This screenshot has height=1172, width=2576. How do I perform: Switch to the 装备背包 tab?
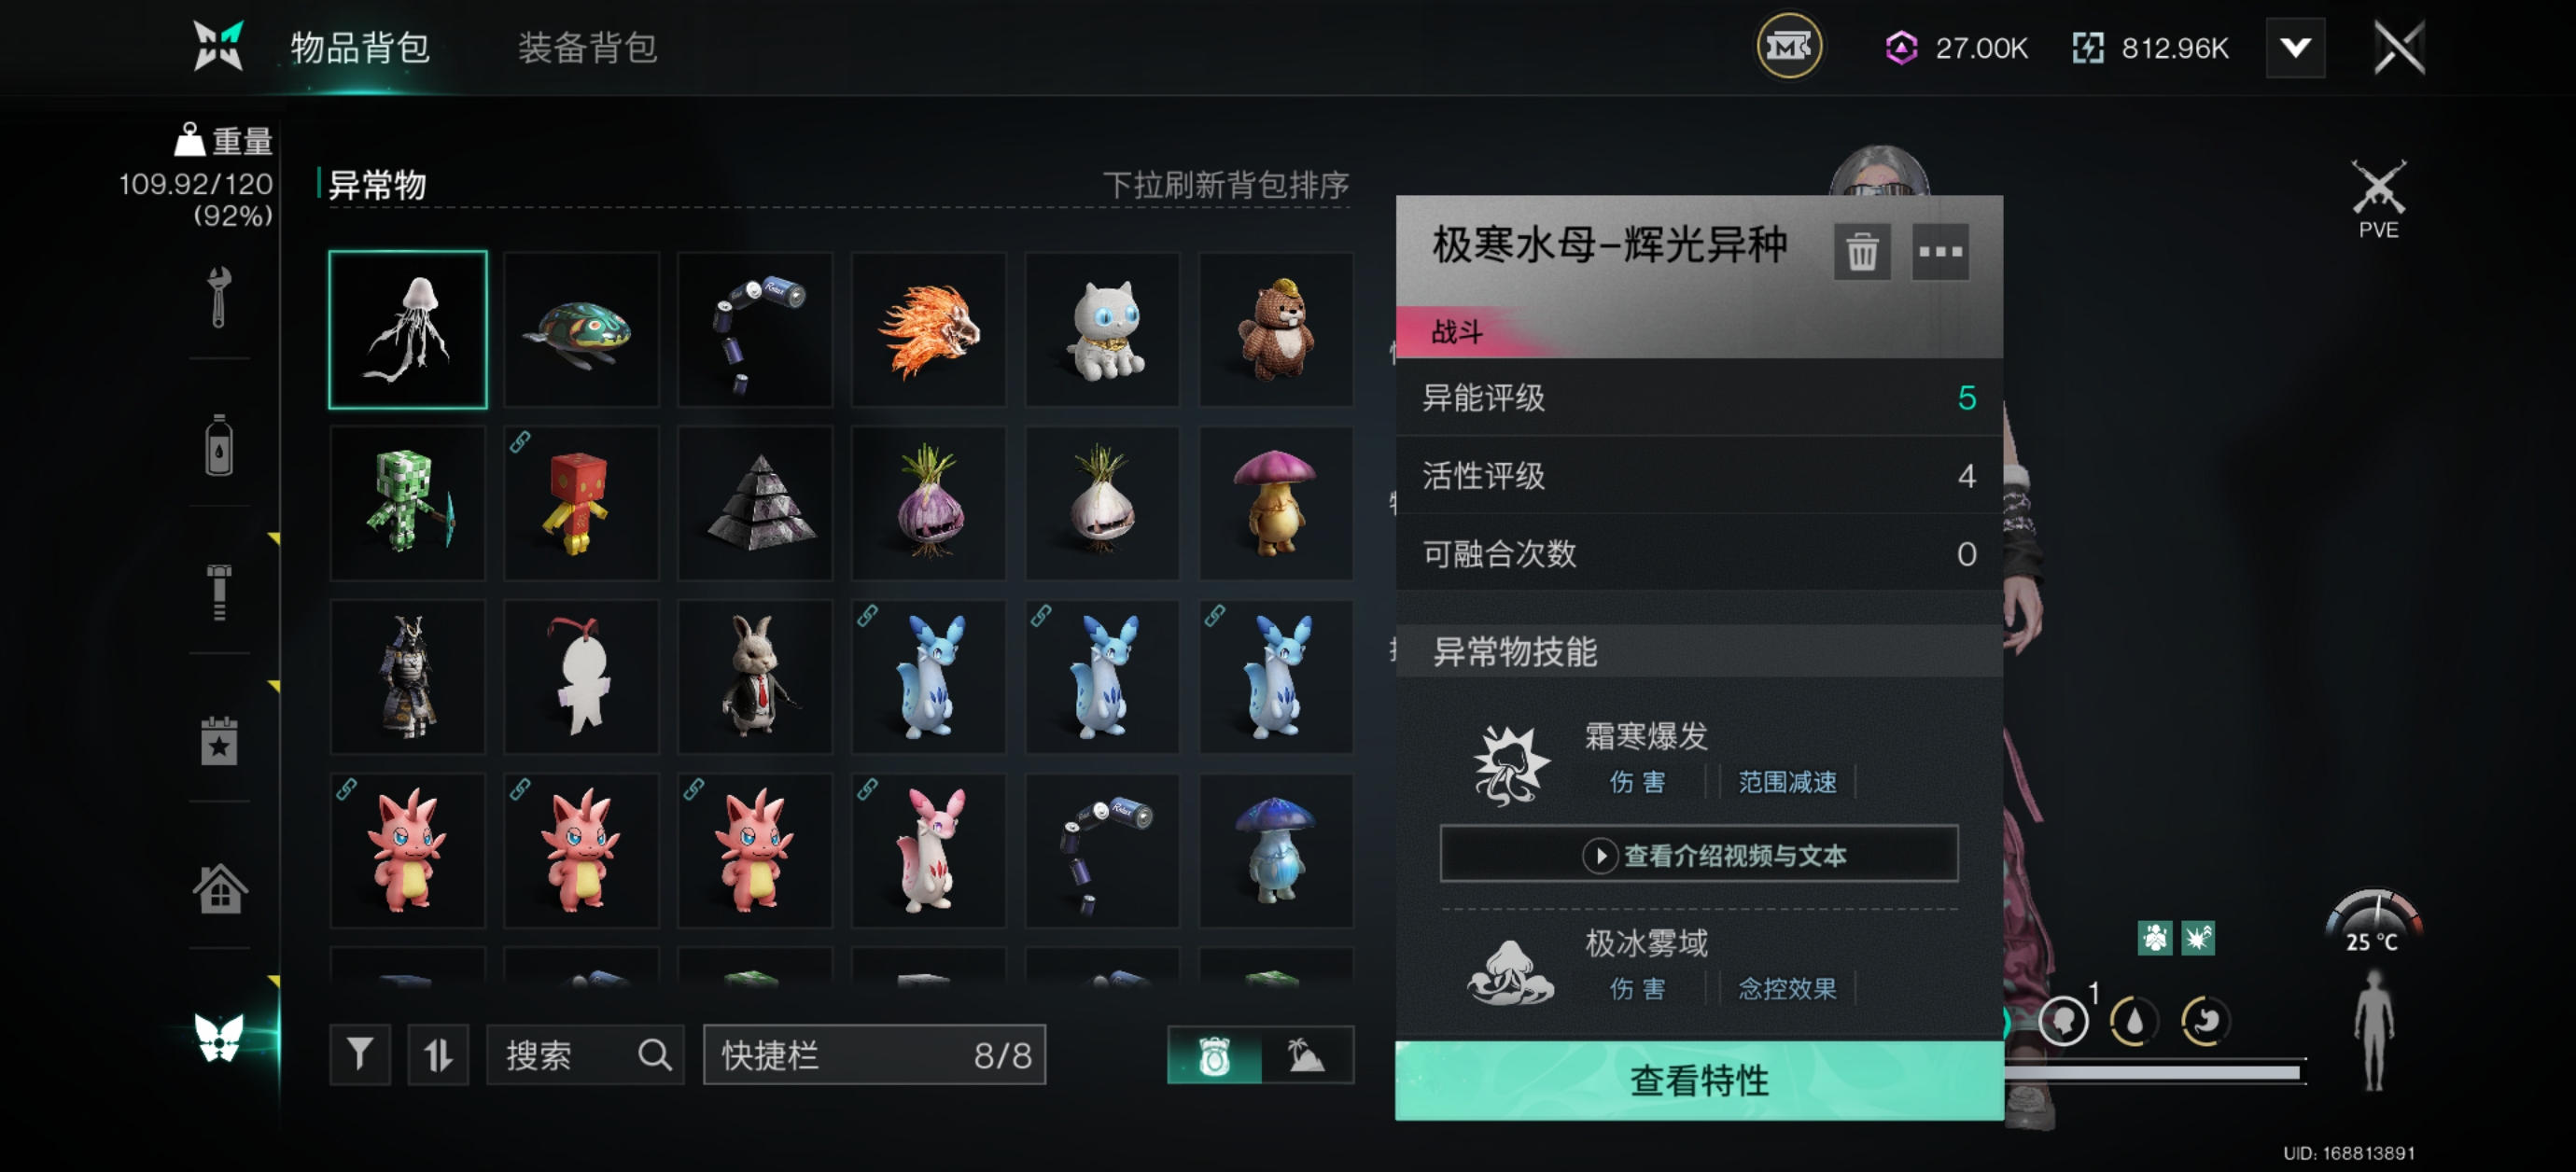(x=587, y=47)
